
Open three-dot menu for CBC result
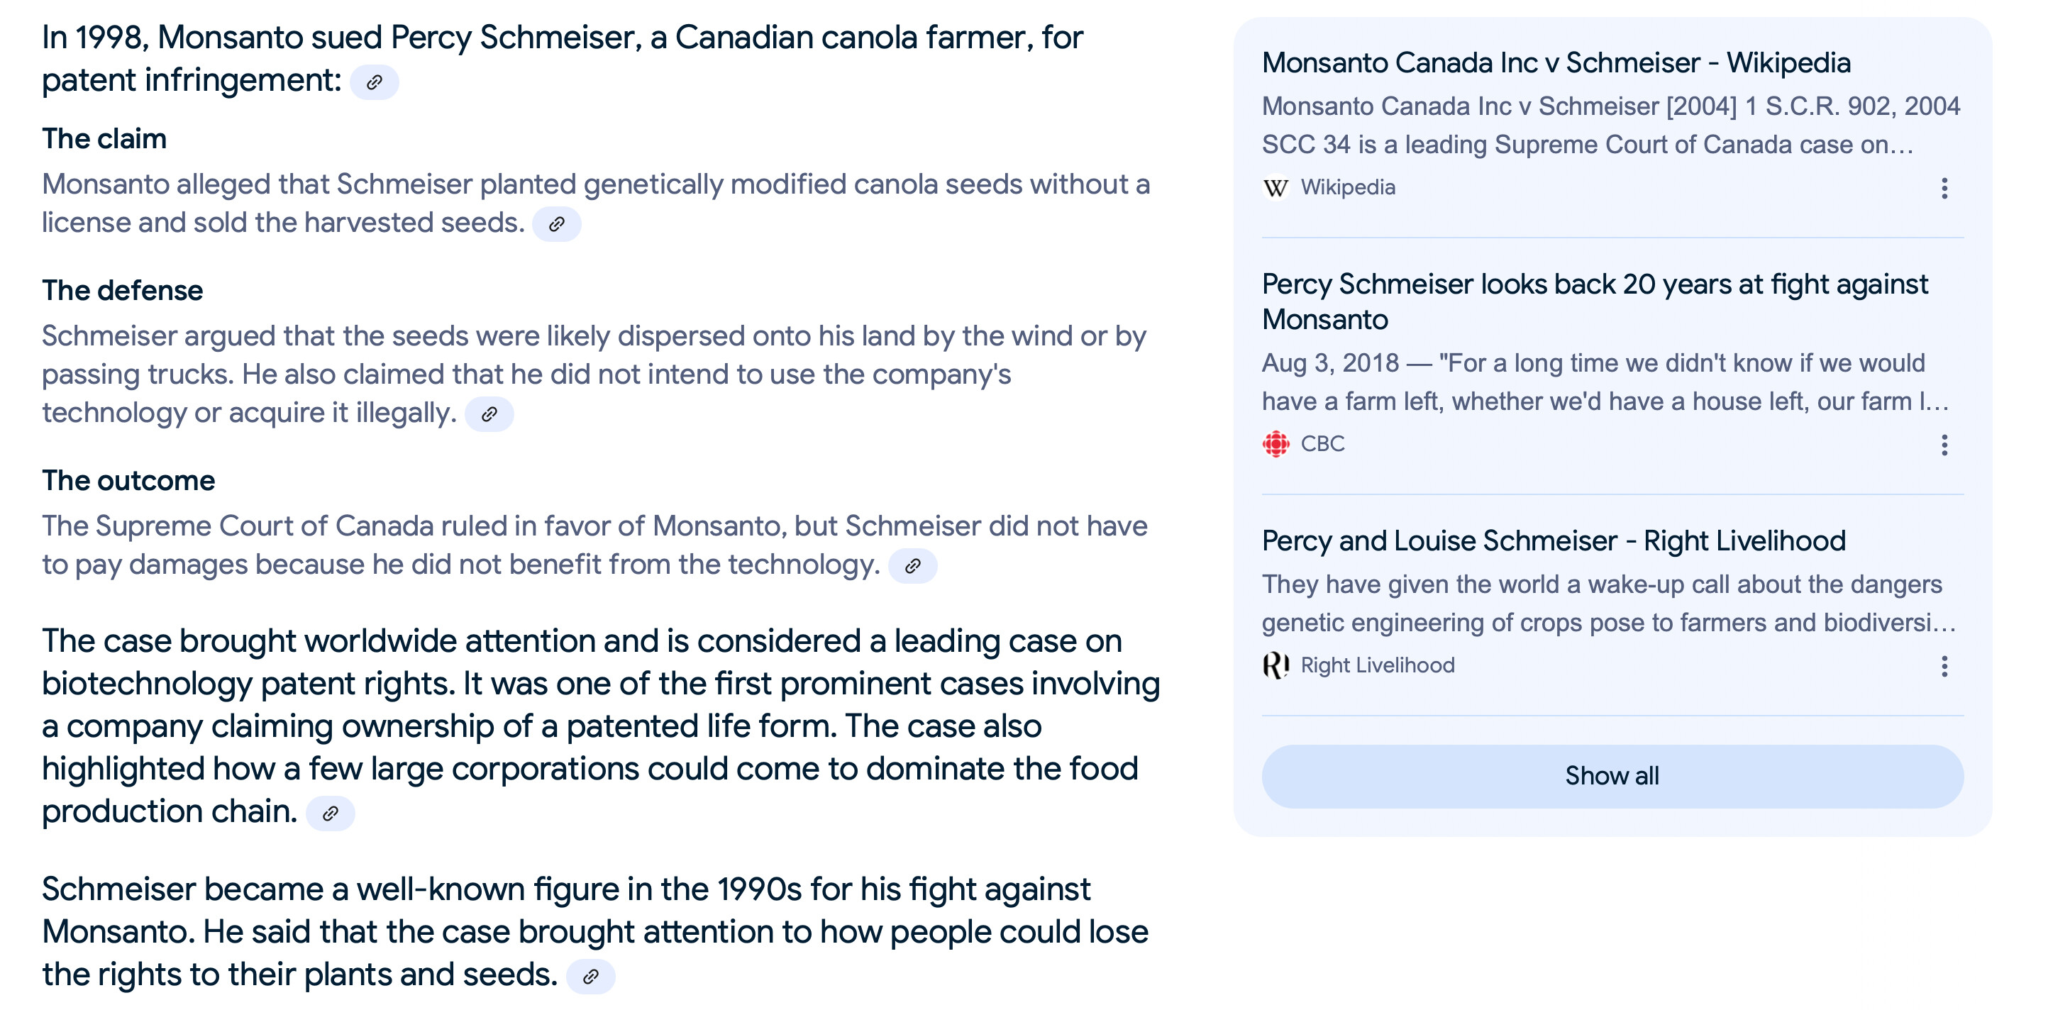1944,444
